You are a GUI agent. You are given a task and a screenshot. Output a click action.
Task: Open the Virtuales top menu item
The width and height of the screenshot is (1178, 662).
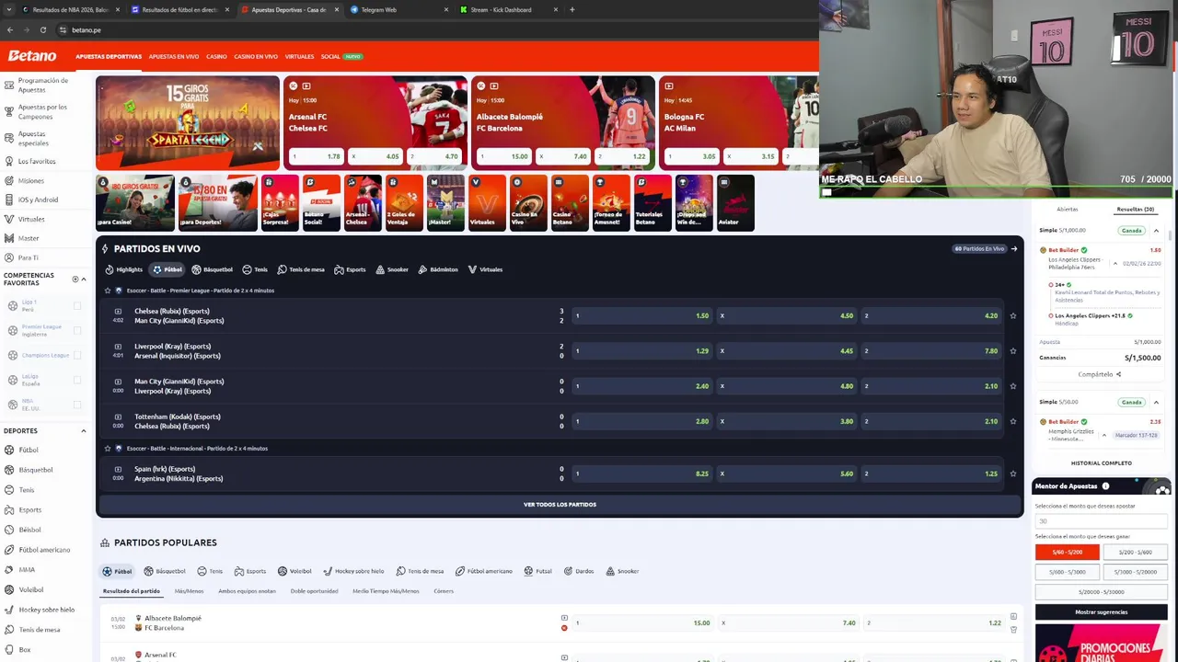(x=299, y=56)
